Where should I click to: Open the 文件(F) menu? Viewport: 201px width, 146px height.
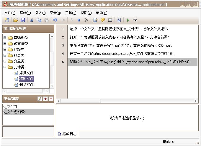[x=10, y=13]
